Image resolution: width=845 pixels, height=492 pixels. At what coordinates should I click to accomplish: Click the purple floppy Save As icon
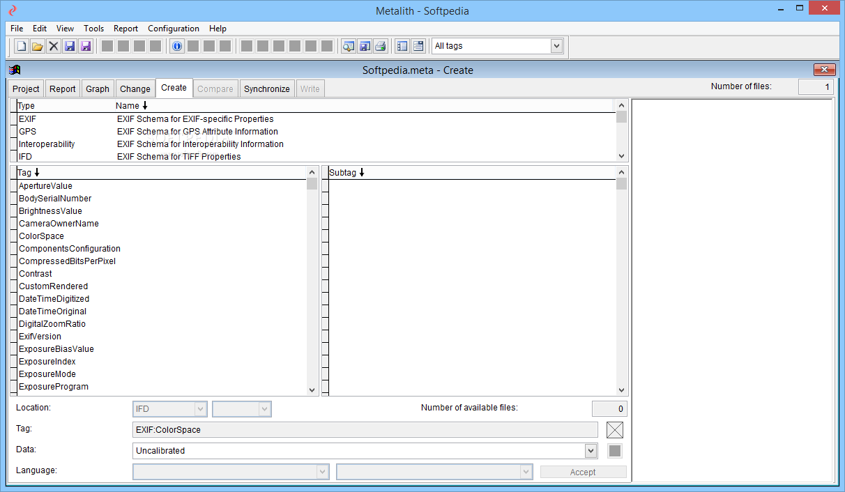(86, 46)
